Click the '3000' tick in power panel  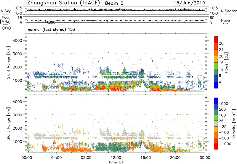point(17,54)
